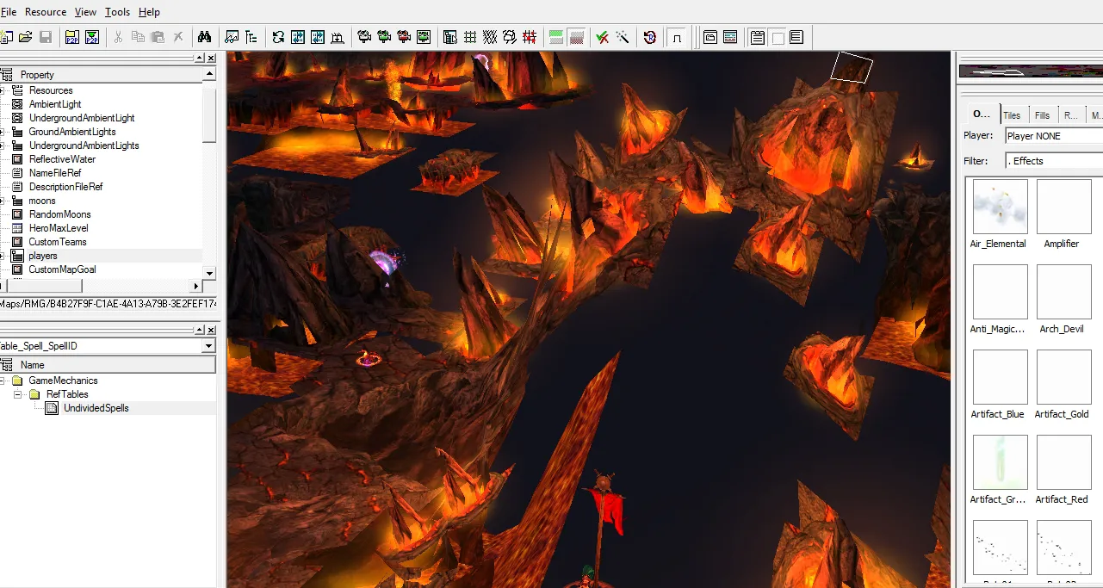
Task: Open the Tools menu
Action: click(x=118, y=12)
